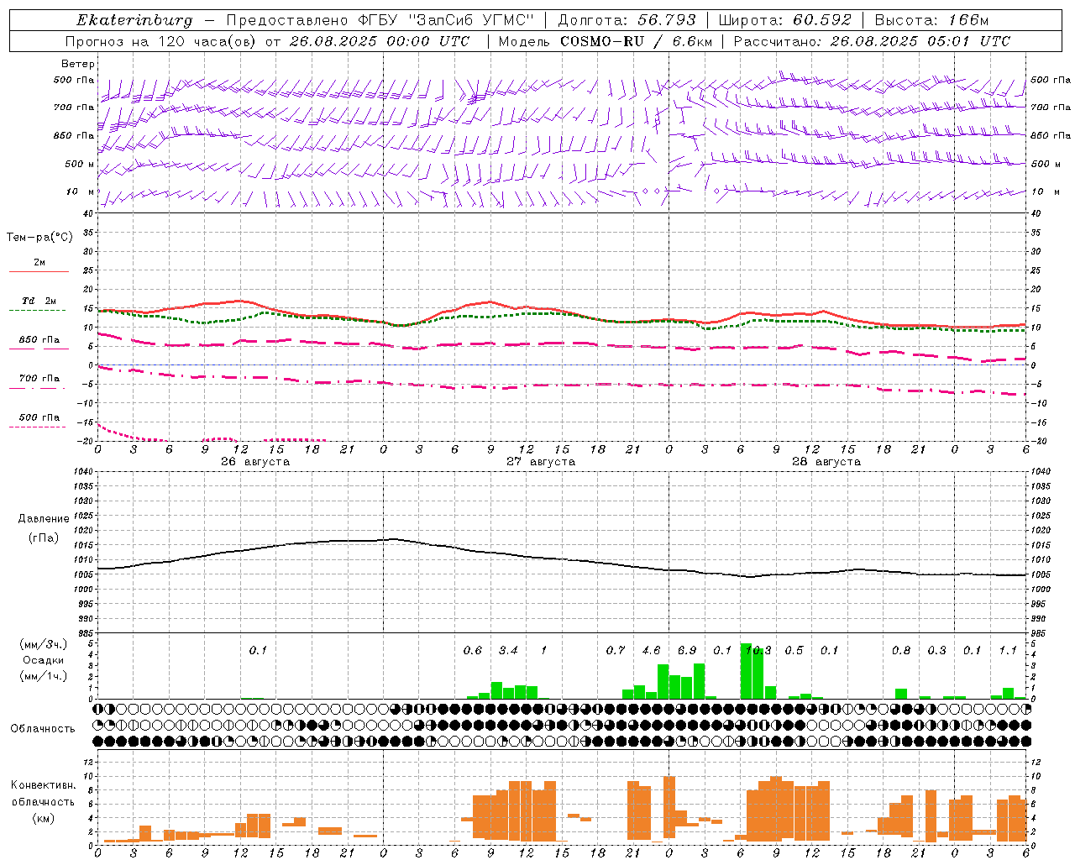Click the 10.3 precipitation total
The image size is (1075, 860).
[x=758, y=651]
